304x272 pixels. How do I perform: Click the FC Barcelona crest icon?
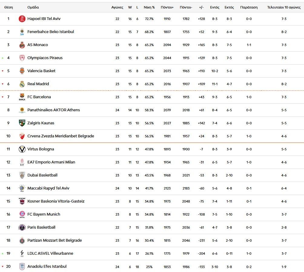coord(22,97)
